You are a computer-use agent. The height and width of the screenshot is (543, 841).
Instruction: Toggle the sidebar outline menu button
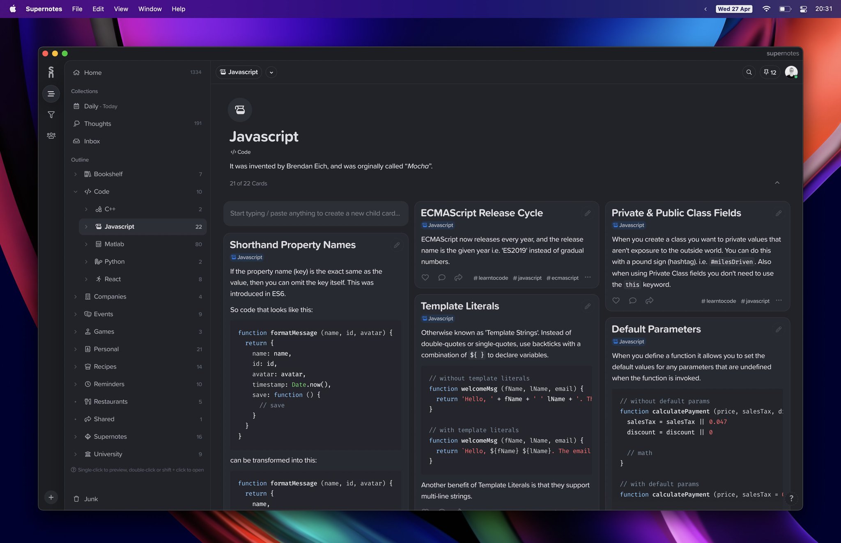point(51,94)
